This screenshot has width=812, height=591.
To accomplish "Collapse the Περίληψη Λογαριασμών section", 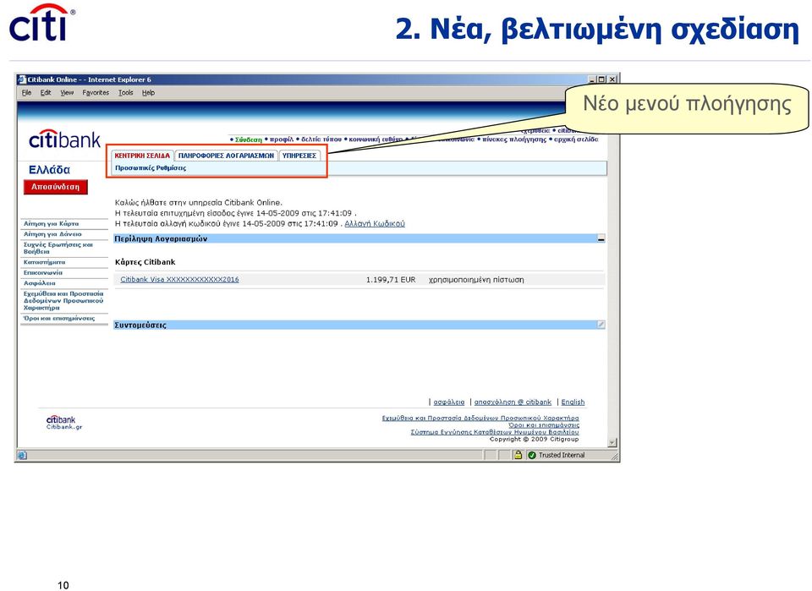I will (x=601, y=239).
